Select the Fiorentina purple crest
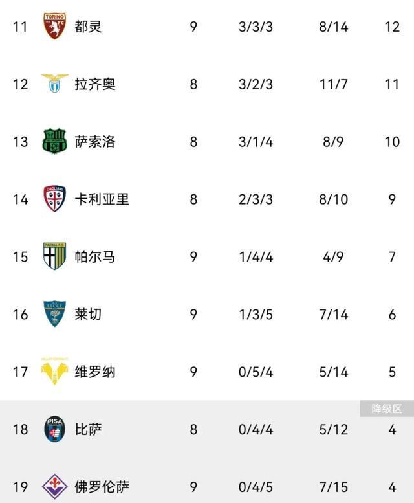The width and height of the screenshot is (414, 503). tap(54, 486)
